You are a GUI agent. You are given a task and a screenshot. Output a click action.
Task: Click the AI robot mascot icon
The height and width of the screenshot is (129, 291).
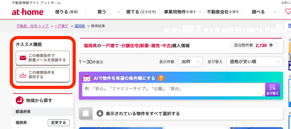86,78
